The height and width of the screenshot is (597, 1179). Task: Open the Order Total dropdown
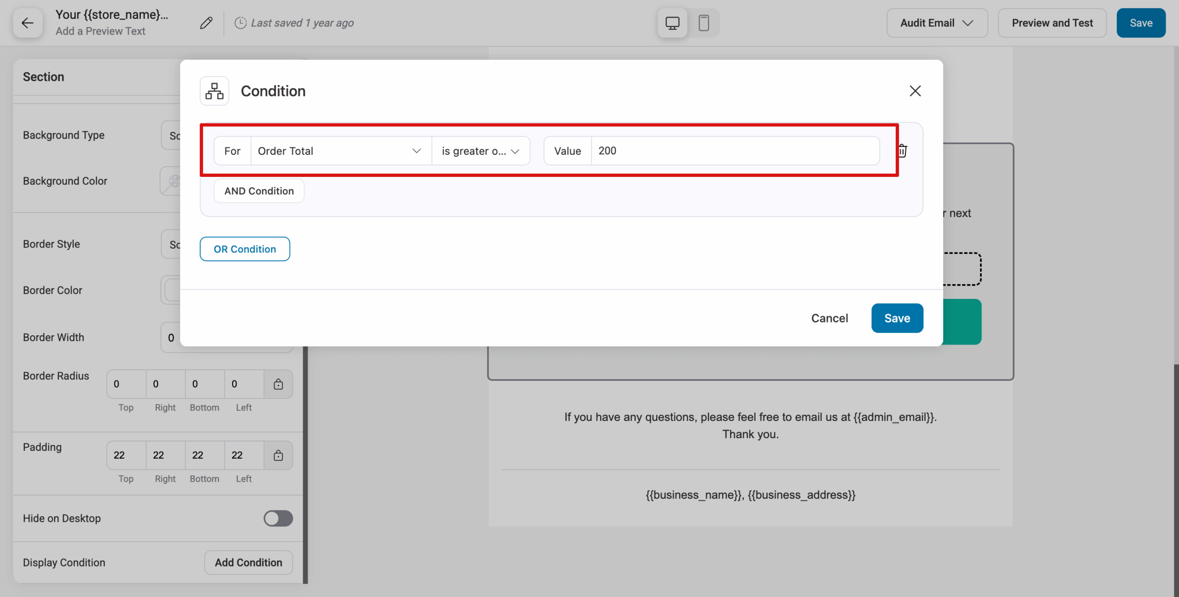[341, 151]
